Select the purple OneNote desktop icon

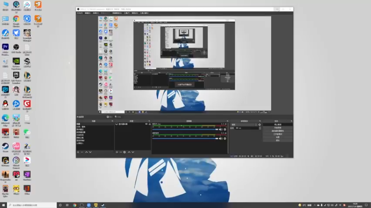pos(27,176)
